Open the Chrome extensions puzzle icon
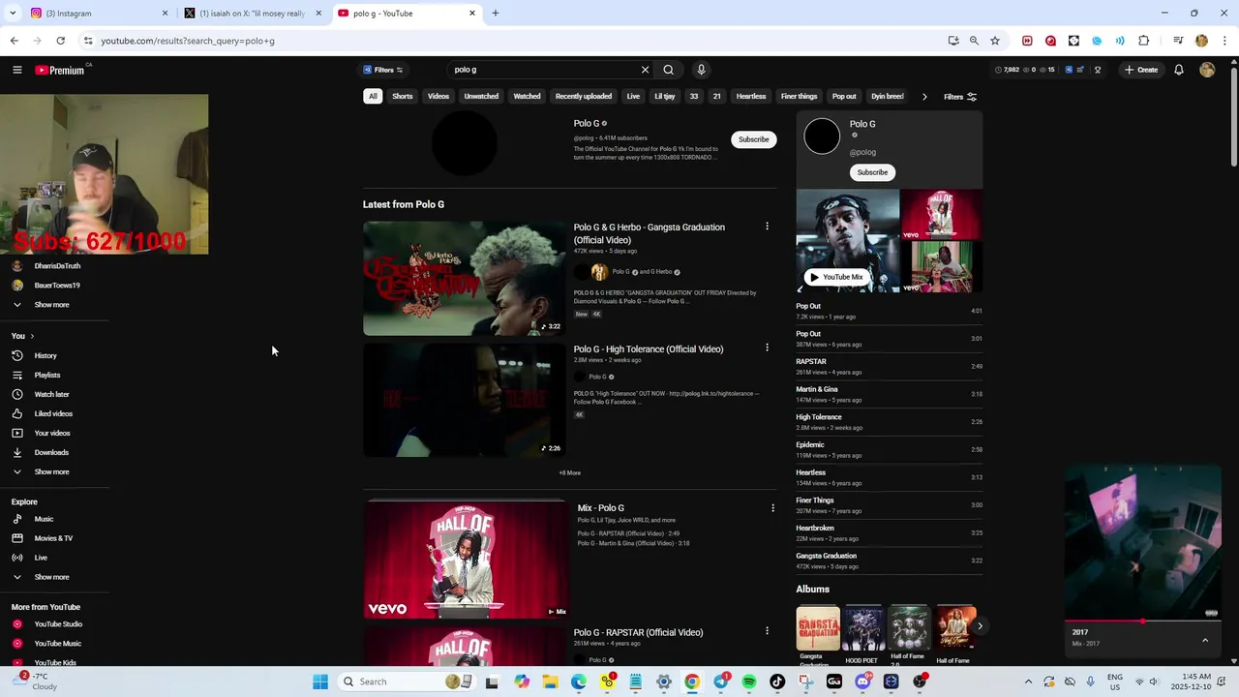The width and height of the screenshot is (1239, 697). click(x=1143, y=41)
